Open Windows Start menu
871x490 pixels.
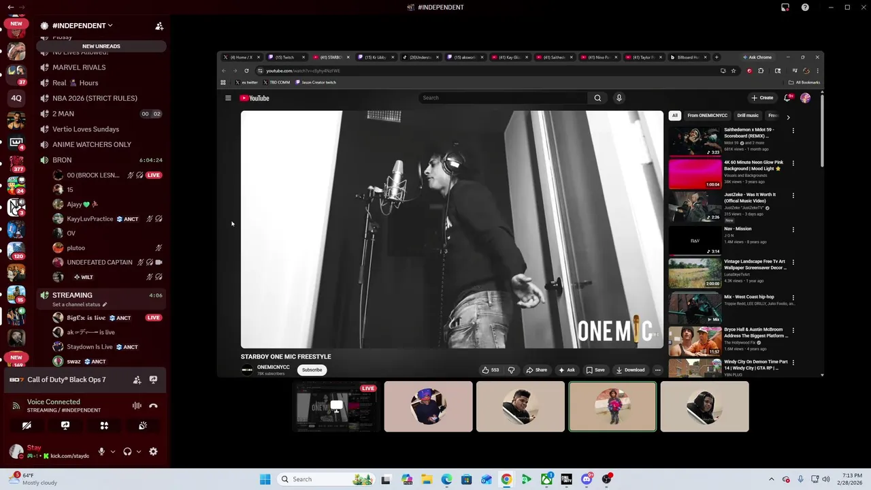coord(265,479)
